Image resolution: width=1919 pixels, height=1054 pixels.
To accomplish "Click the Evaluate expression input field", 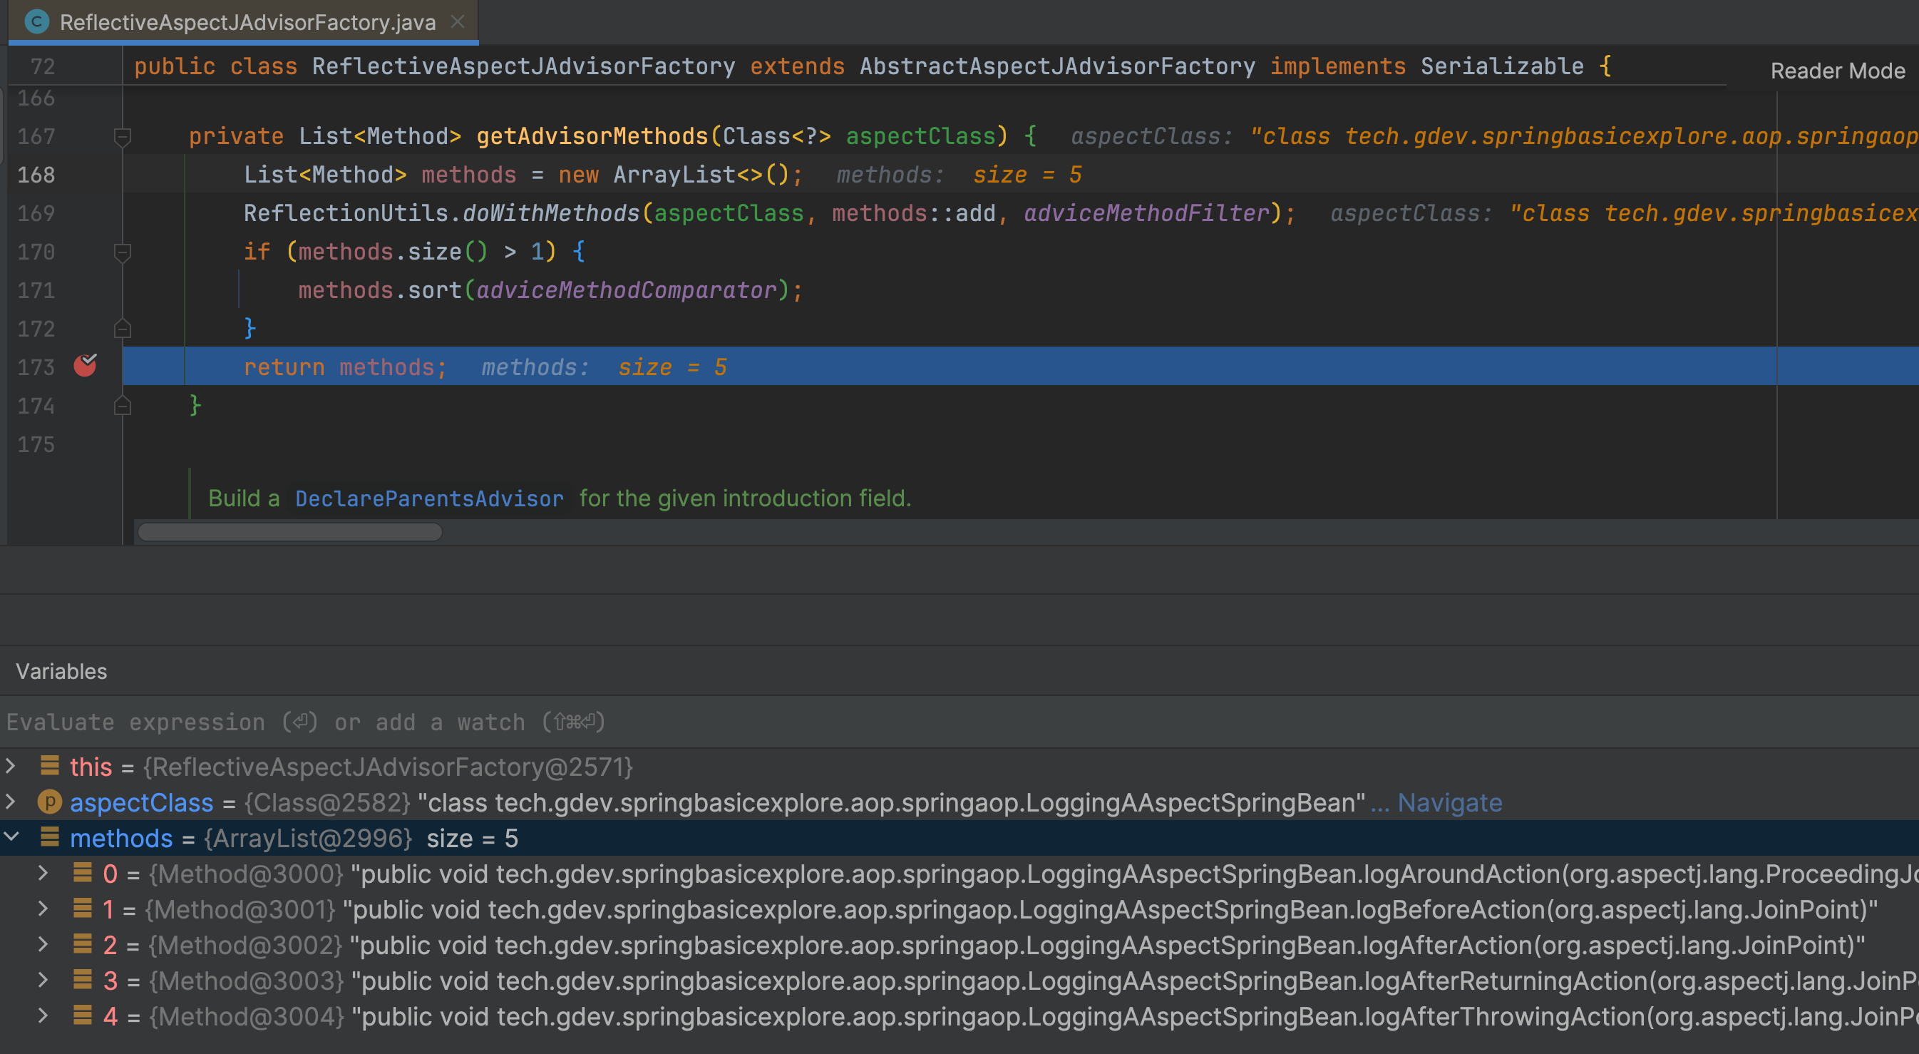I will (959, 722).
